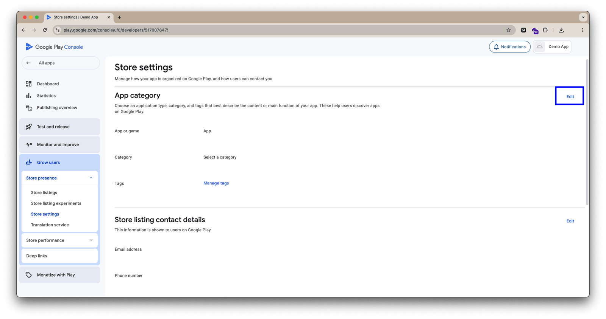Click the Demo App Android icon
The width and height of the screenshot is (606, 319).
pos(540,46)
